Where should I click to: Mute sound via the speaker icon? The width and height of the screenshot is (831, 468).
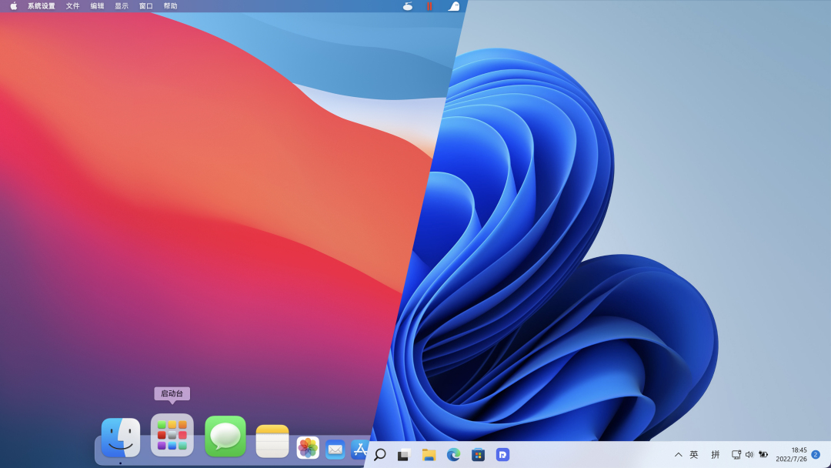(x=749, y=454)
